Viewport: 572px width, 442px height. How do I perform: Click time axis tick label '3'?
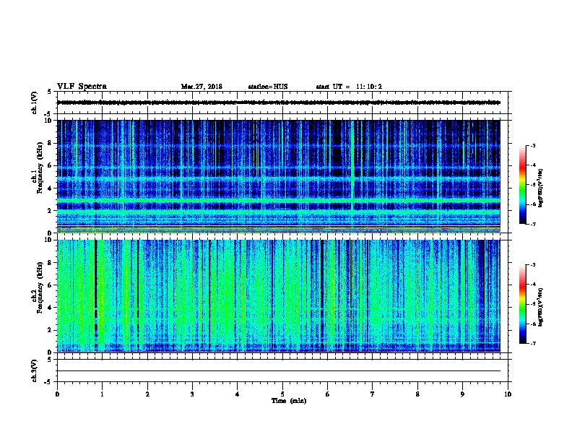pyautogui.click(x=192, y=394)
